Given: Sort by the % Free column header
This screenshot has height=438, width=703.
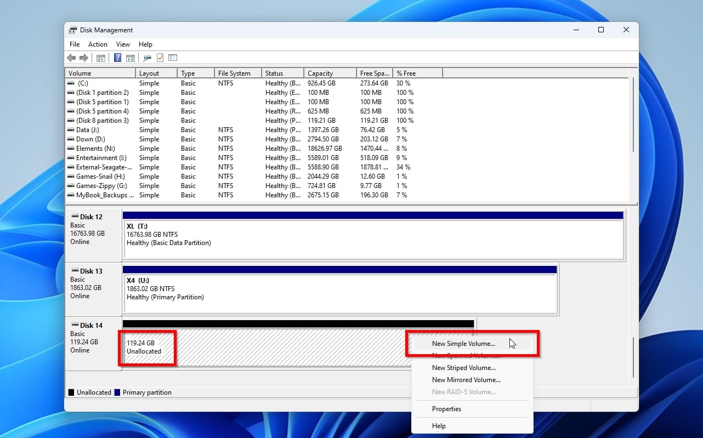Looking at the screenshot, I should [417, 73].
